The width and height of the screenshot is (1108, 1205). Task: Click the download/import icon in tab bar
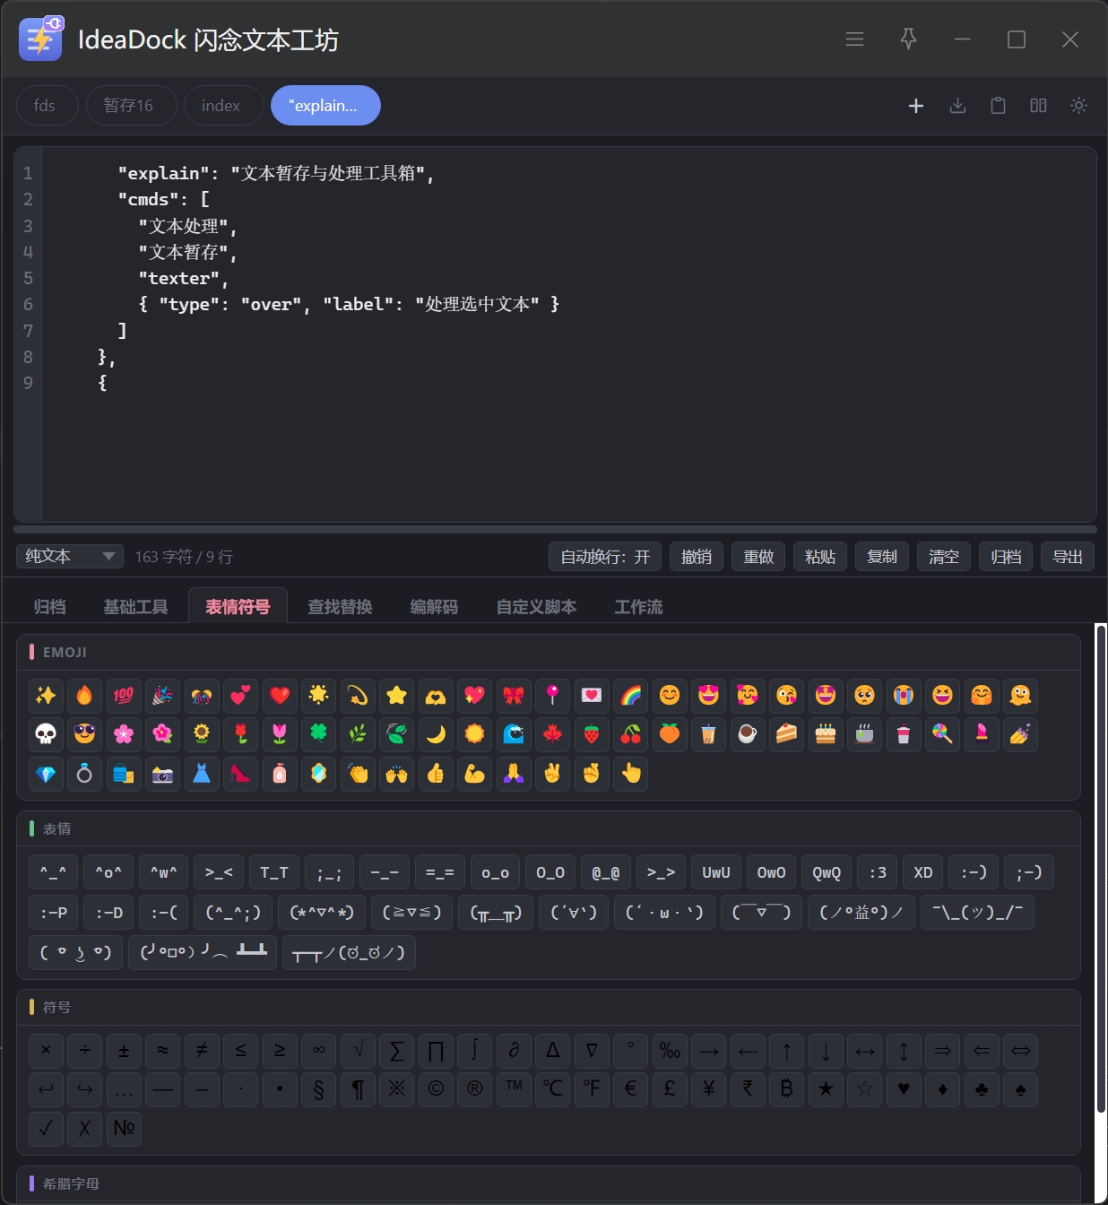tap(957, 106)
